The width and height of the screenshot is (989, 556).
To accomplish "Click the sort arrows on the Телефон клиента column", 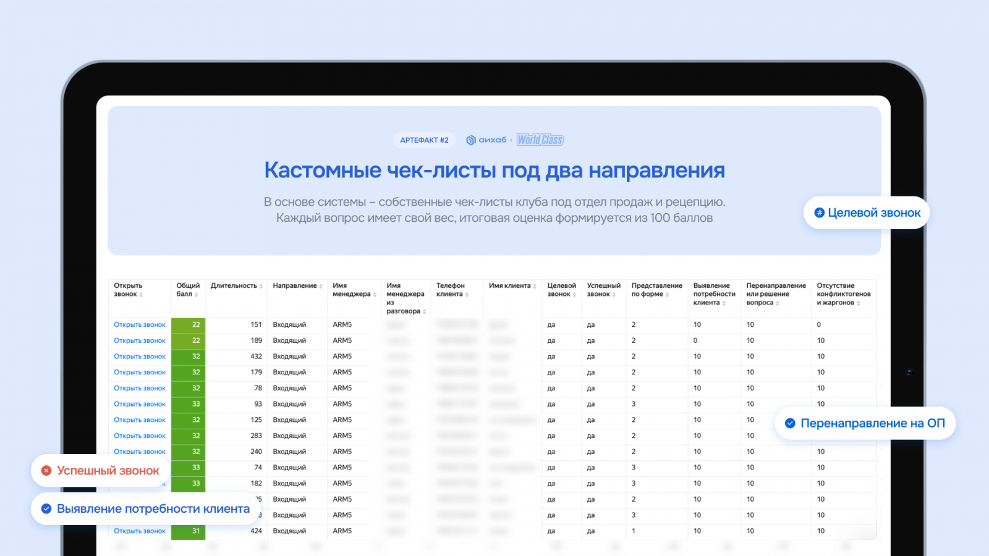I will pyautogui.click(x=467, y=295).
